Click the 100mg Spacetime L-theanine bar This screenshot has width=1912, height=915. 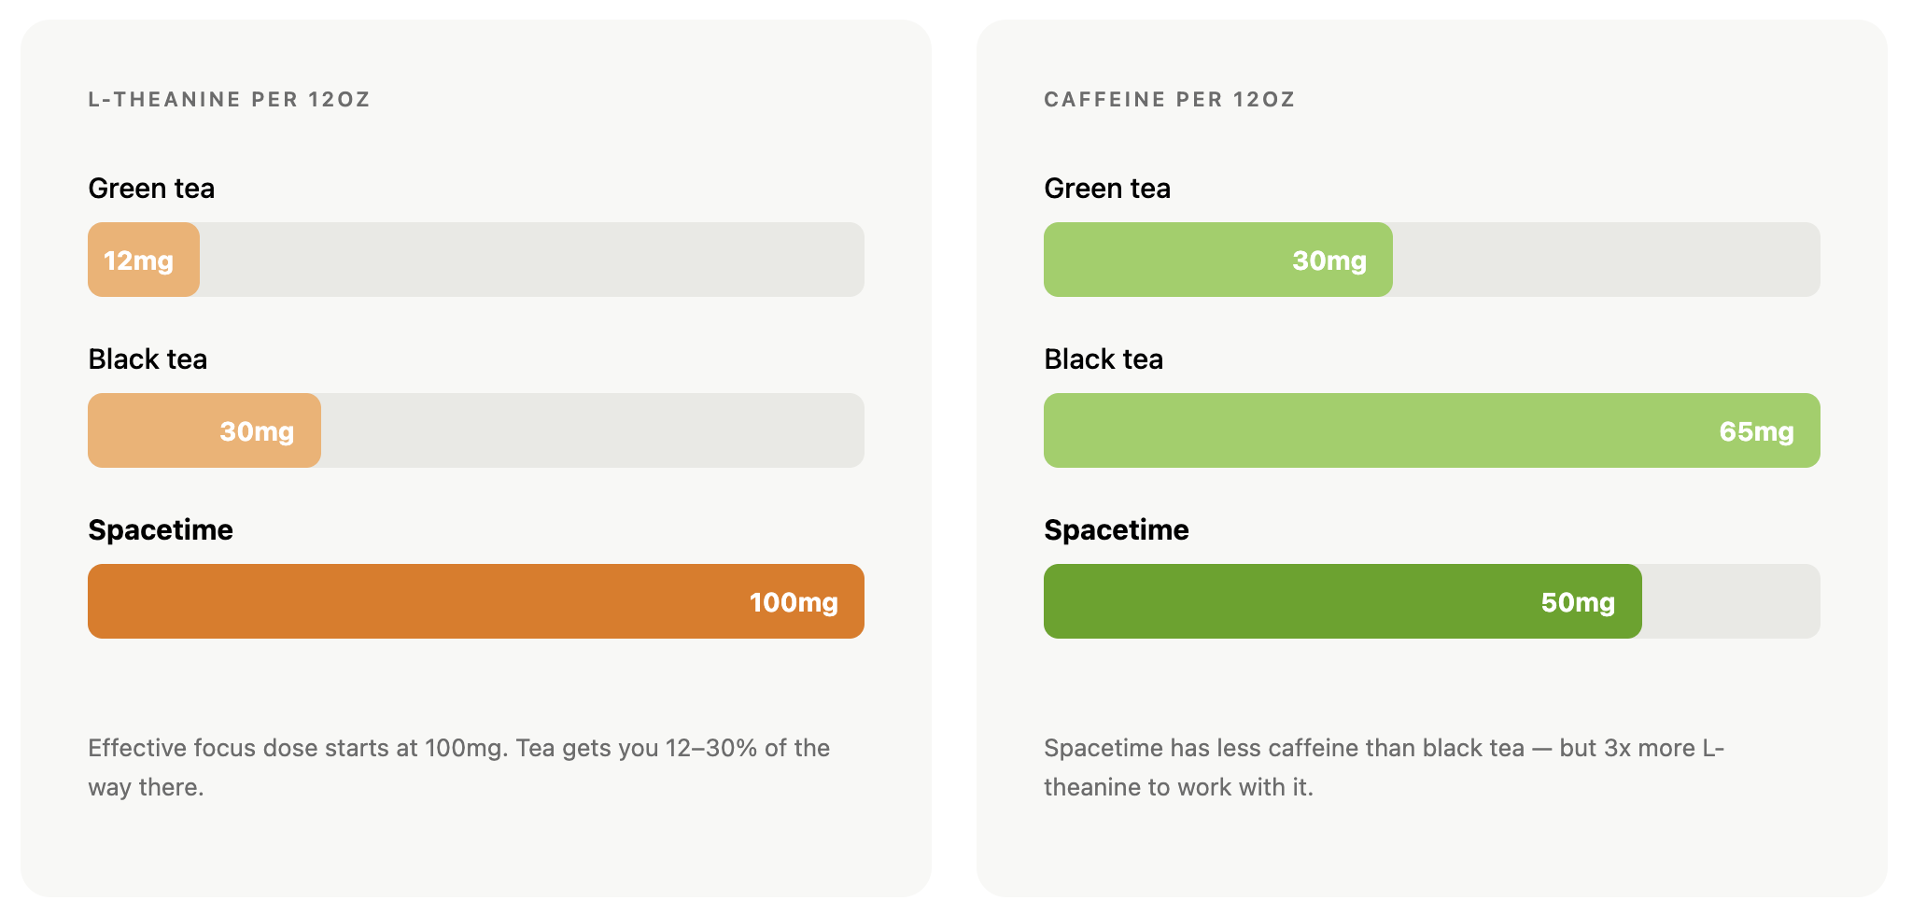(x=475, y=601)
